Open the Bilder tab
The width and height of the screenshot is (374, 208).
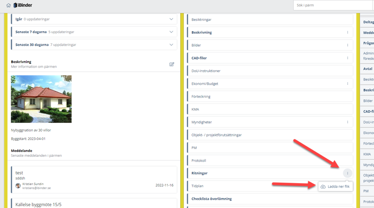coord(270,45)
